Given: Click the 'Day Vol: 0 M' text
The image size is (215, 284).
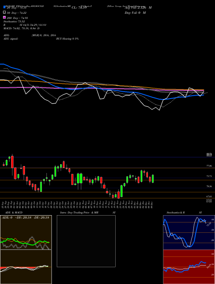Looking at the screenshot, I should [x=135, y=13].
